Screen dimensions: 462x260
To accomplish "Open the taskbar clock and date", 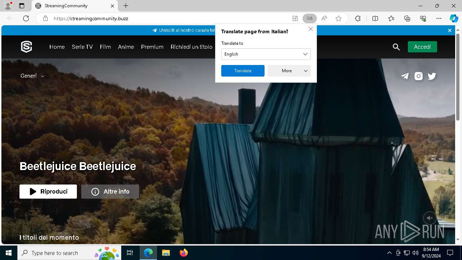I will click(x=431, y=253).
